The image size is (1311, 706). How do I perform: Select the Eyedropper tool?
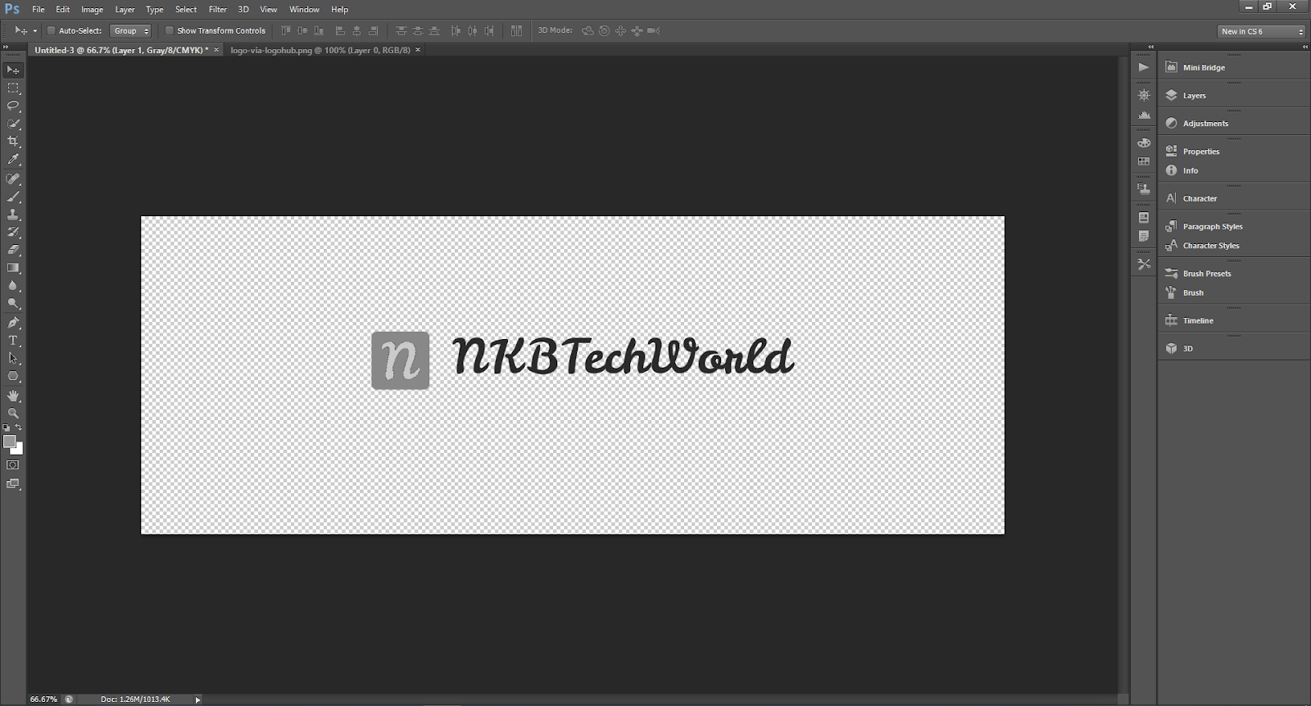pos(13,160)
